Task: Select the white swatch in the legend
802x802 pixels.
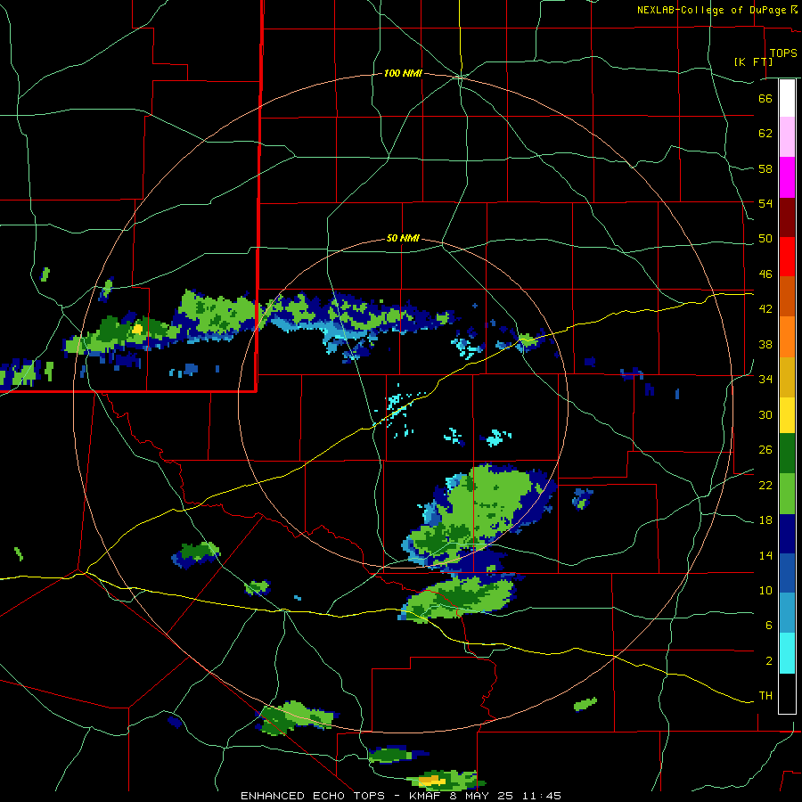Action: pyautogui.click(x=787, y=98)
